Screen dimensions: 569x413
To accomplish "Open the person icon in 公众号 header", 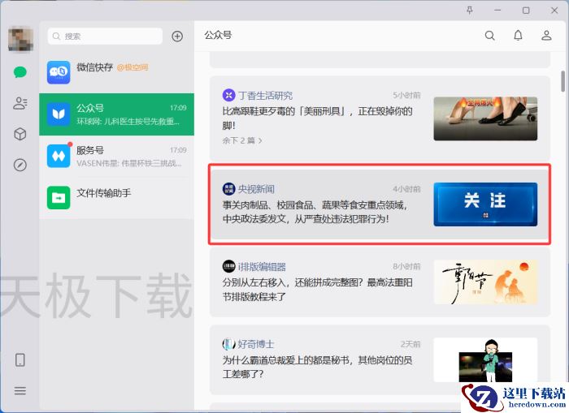I will tap(546, 35).
